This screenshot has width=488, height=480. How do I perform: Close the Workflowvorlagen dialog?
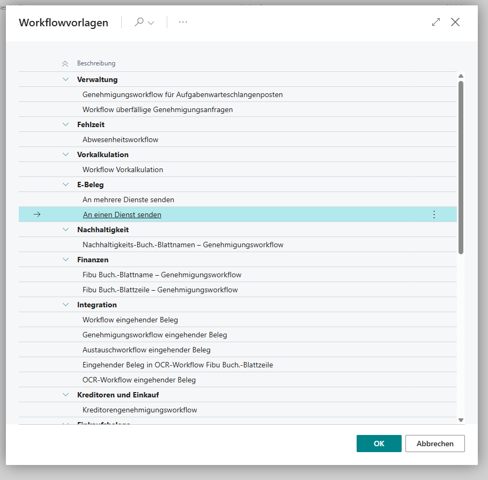coord(455,22)
